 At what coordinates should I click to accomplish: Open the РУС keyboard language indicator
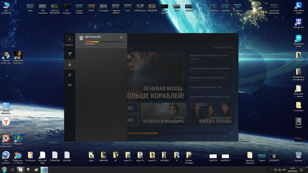pyautogui.click(x=284, y=170)
